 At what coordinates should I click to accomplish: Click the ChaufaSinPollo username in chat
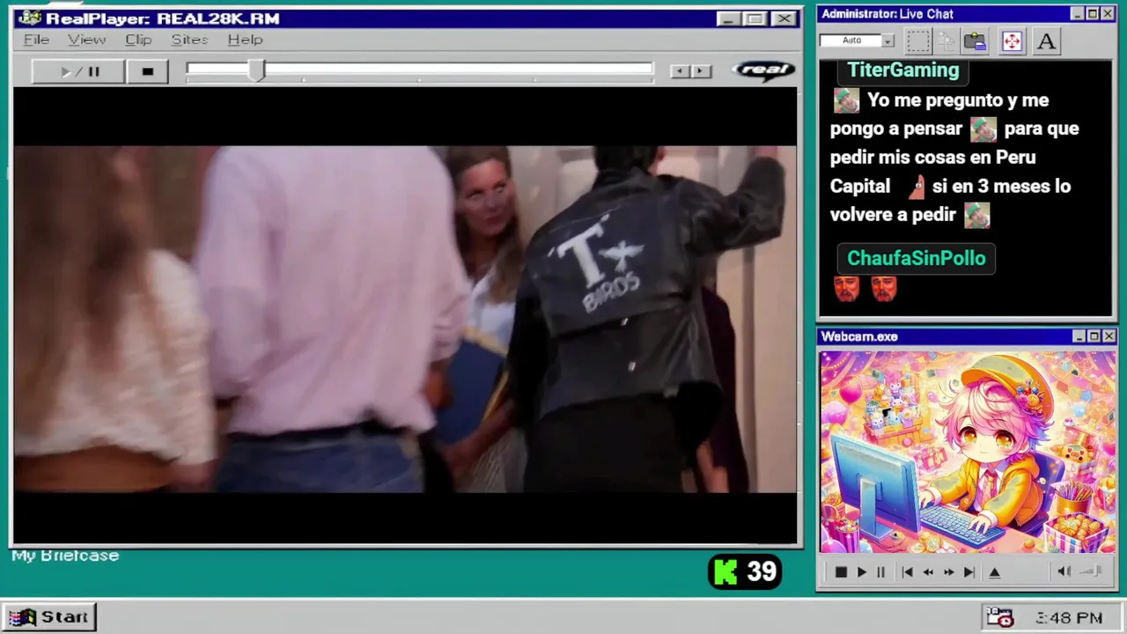click(916, 258)
